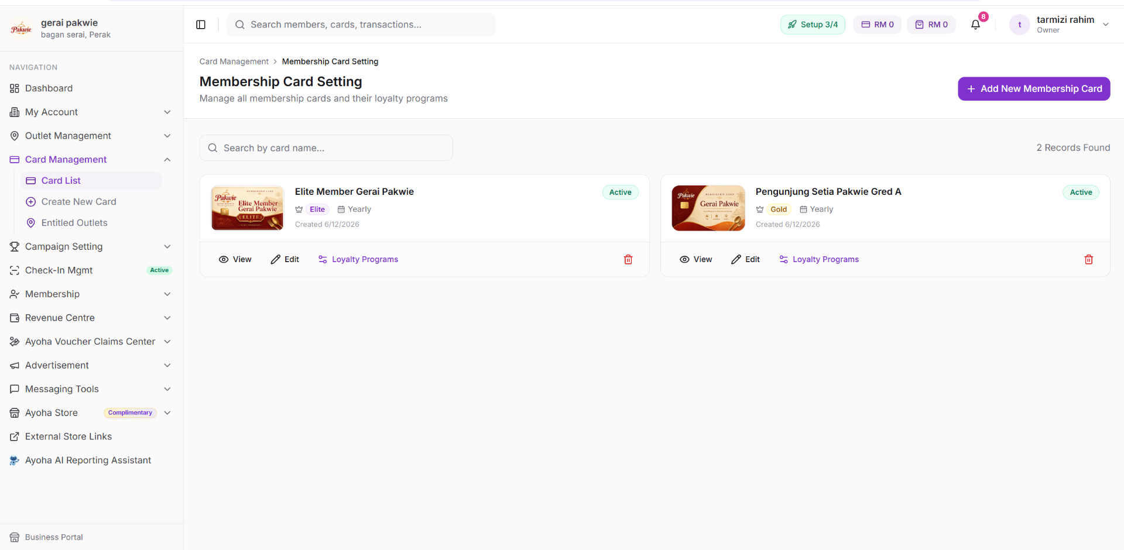
Task: Open Business Portal link
Action: tap(54, 537)
